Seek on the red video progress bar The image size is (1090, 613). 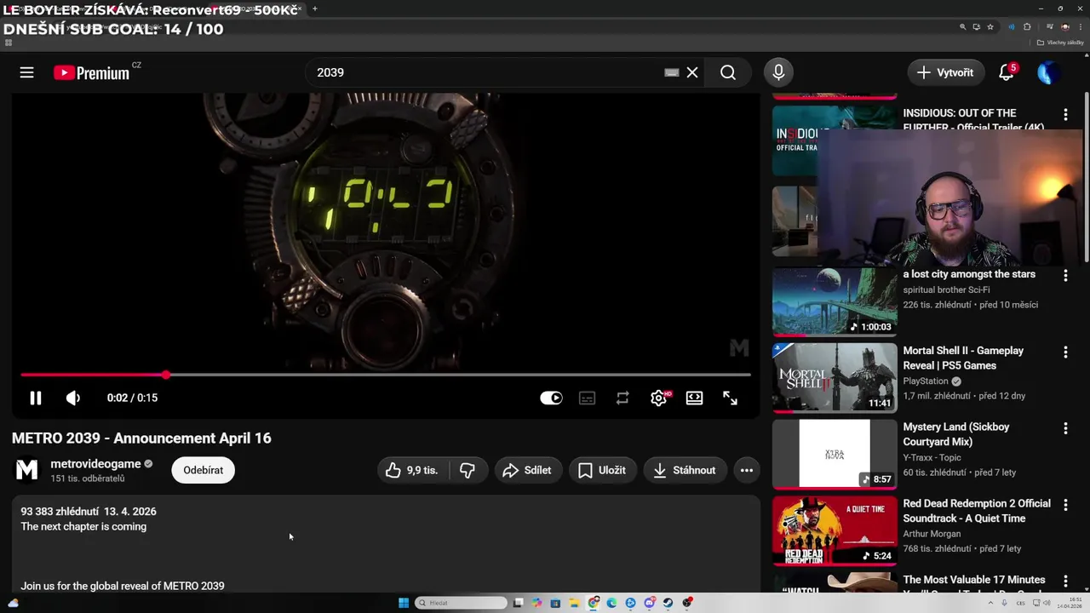(x=386, y=375)
